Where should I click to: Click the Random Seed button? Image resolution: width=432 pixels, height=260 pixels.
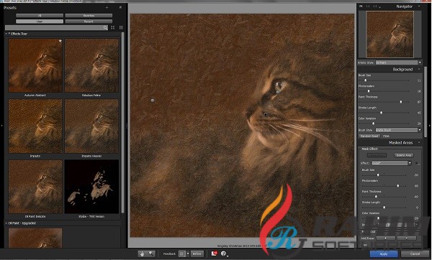[369, 136]
